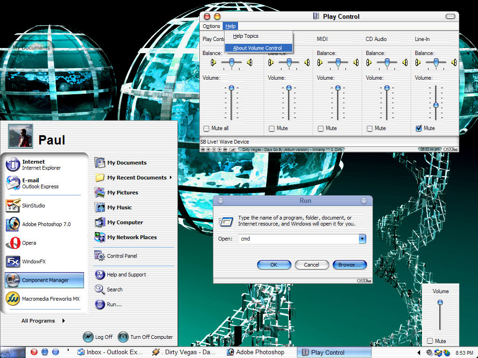Screen dimensions: 478x358
Task: Expand All Programs arrow
Action: point(63,321)
